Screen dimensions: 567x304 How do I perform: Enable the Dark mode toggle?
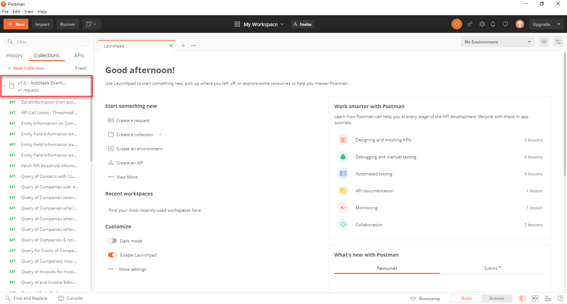[x=112, y=241]
